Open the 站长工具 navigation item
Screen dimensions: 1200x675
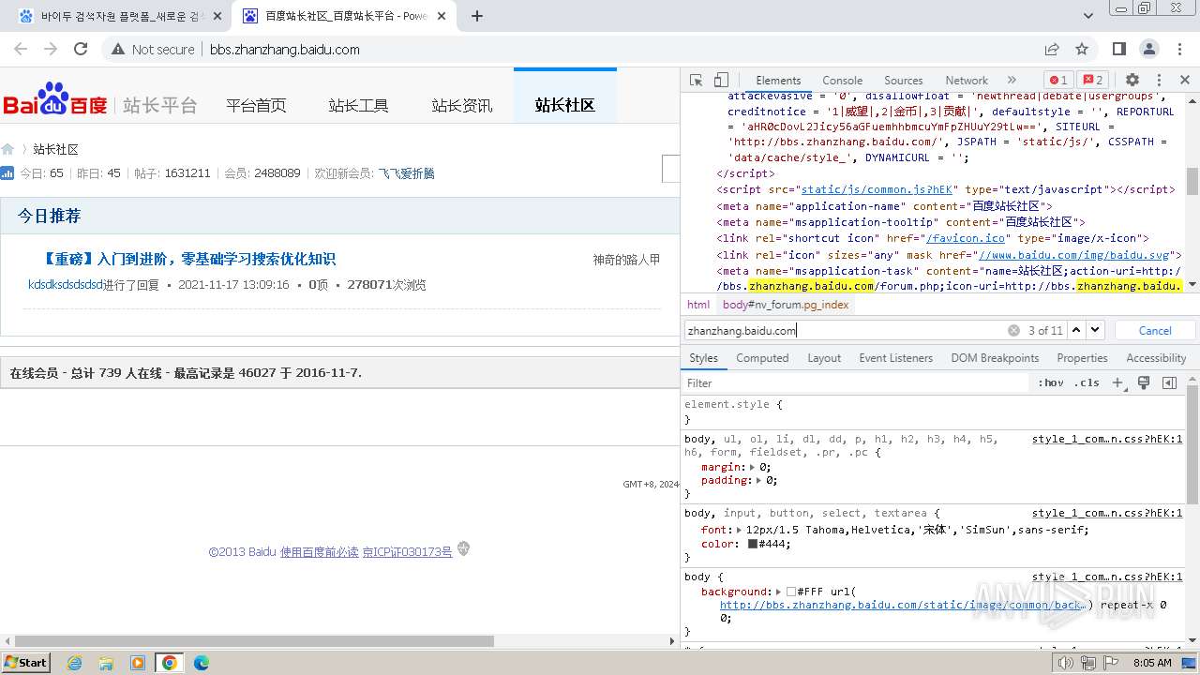click(358, 105)
